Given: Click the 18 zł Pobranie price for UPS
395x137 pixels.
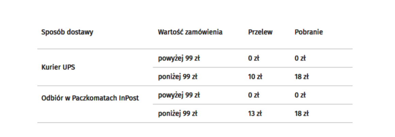Looking at the screenshot, I should click(x=302, y=77).
